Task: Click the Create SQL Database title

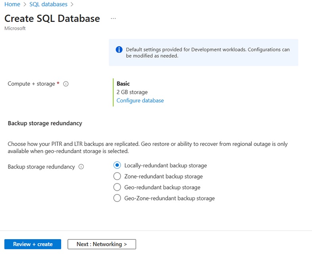Action: 52,19
